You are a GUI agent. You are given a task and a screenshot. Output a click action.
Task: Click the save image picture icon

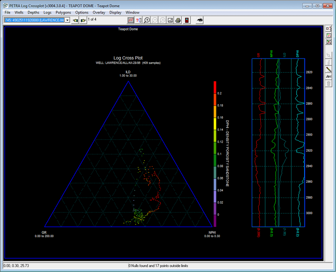(x=170, y=20)
